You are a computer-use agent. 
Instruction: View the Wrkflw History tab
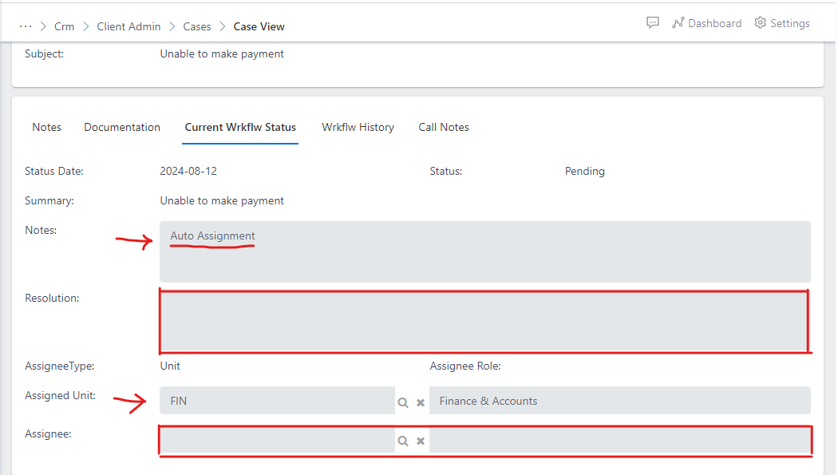tap(358, 127)
